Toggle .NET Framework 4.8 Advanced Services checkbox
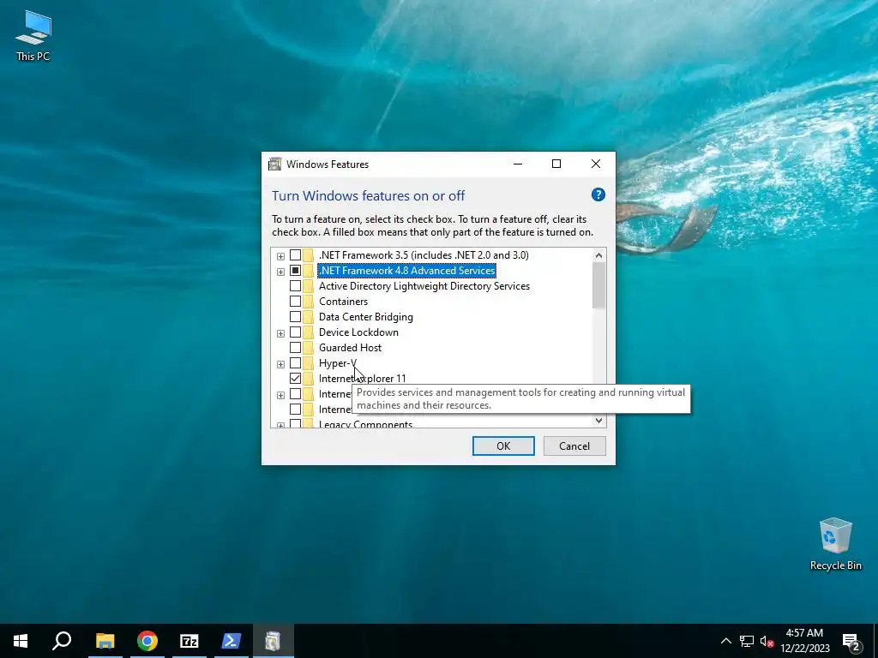This screenshot has height=658, width=878. pos(295,271)
